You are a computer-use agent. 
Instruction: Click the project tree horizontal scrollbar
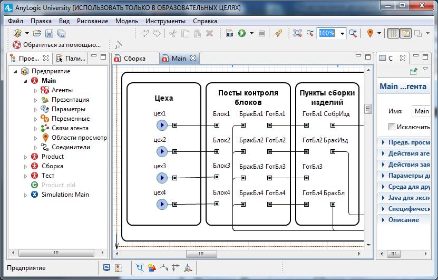click(x=56, y=253)
